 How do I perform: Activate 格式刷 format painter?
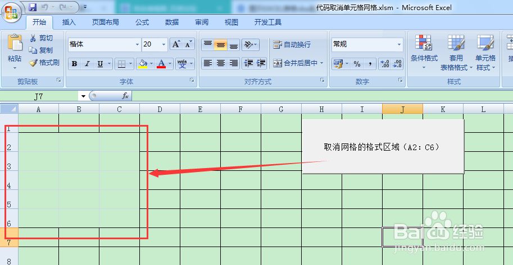coord(44,63)
